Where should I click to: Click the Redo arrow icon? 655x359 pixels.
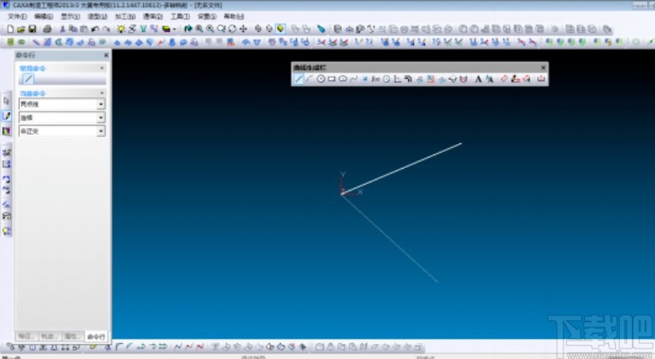tap(106, 29)
